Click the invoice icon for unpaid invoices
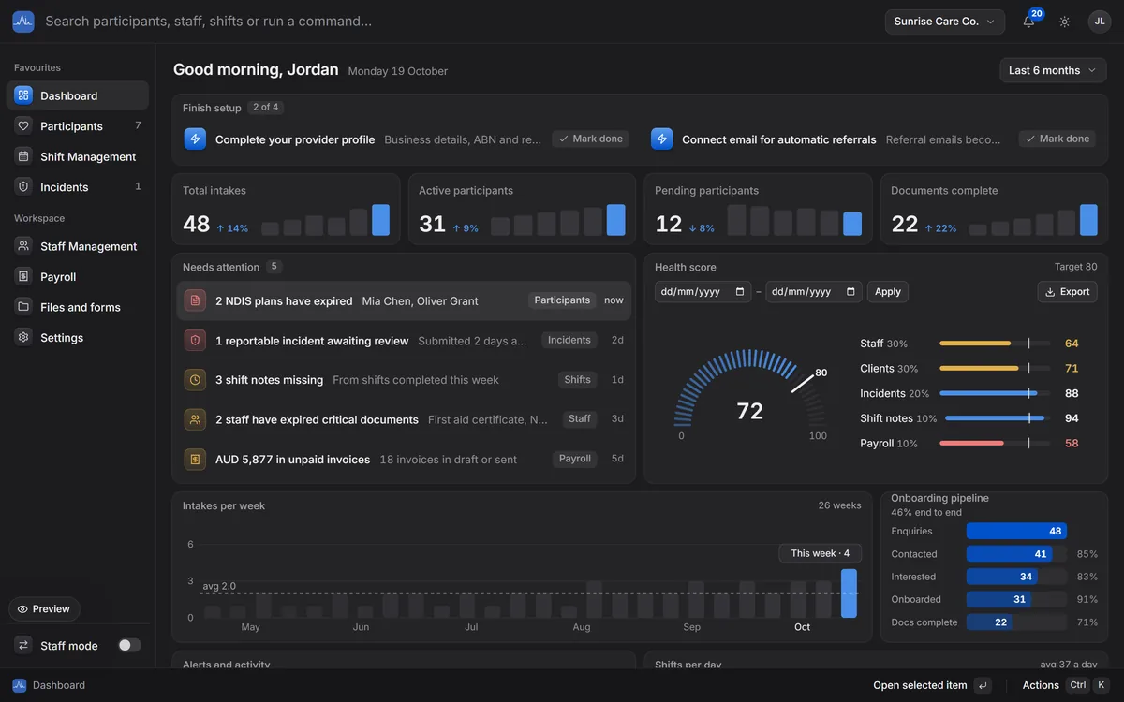 click(195, 459)
